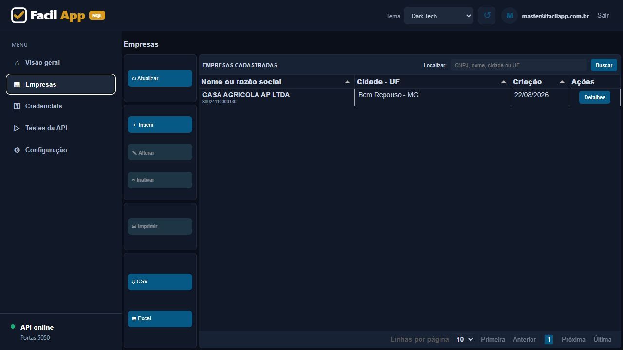Export the list with Excel button
This screenshot has height=350, width=623.
160,319
